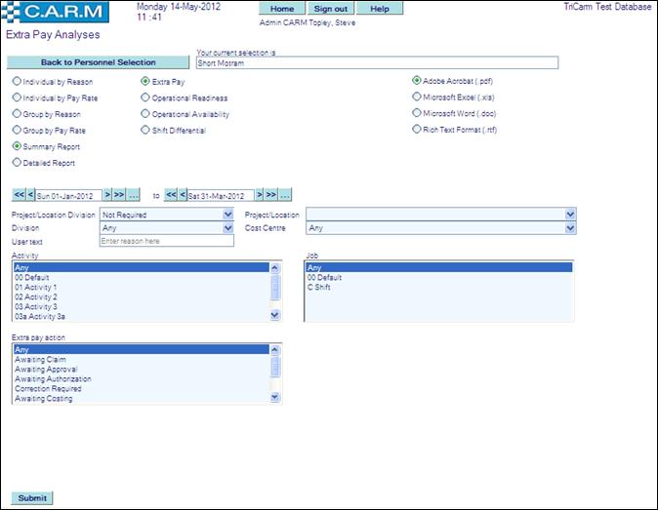Screen dimensions: 658x510
Task: Go to Home in top navigation
Action: coord(281,9)
